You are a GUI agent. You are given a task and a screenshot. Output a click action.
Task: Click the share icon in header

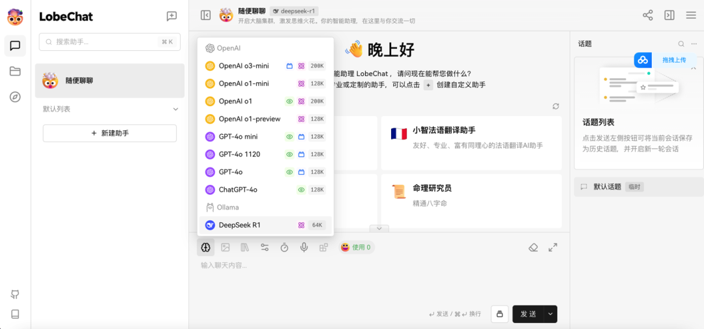pyautogui.click(x=647, y=15)
